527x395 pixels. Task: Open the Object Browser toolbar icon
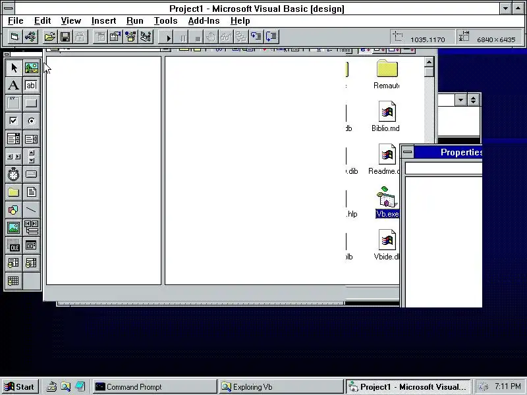click(130, 37)
